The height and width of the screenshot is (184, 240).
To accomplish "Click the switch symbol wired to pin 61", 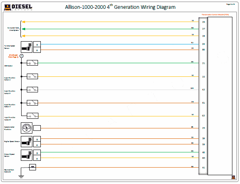I will tap(32, 103).
